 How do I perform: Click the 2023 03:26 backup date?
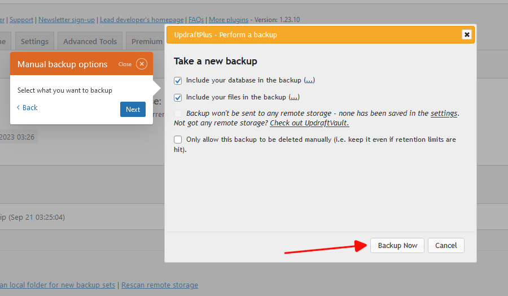(x=17, y=137)
